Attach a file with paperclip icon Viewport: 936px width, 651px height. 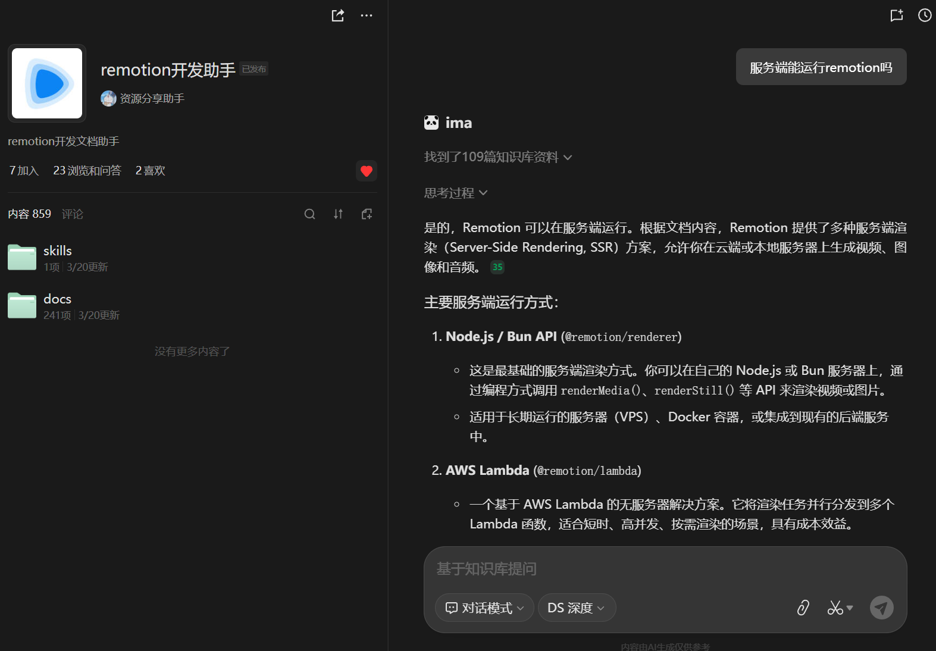(803, 608)
